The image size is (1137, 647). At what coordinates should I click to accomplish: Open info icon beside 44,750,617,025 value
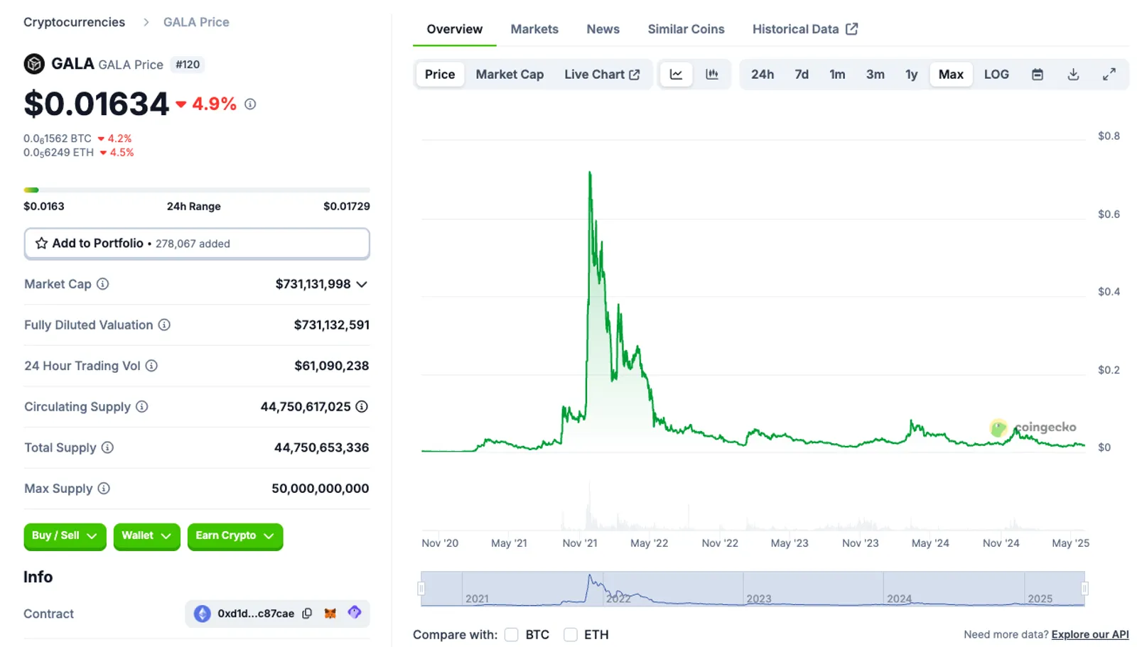click(362, 406)
